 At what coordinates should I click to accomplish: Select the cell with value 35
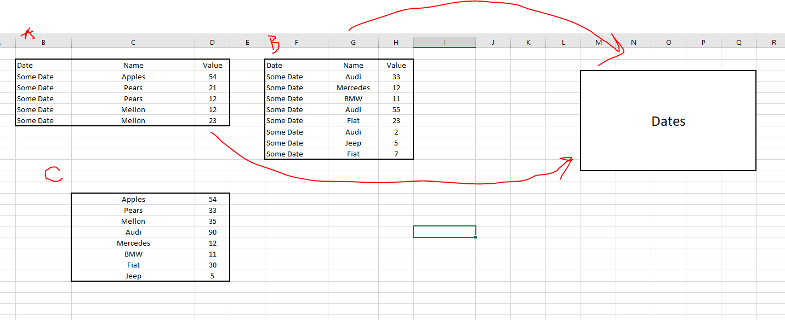click(x=212, y=221)
